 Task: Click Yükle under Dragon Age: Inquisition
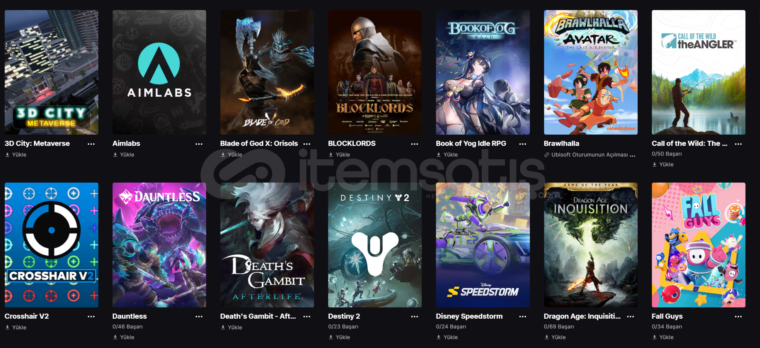(555, 337)
